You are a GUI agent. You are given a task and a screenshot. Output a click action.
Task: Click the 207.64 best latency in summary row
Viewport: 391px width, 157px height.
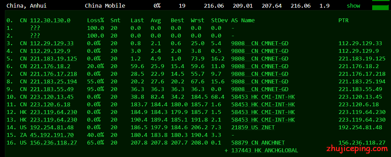[x=272, y=6]
